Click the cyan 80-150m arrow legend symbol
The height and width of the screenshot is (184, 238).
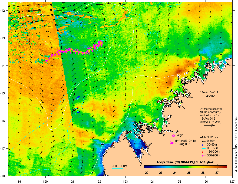point(203,148)
